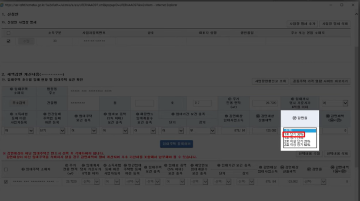The image size is (360, 201).
Task: Open the 단기 dropdown in the lower list row
Action: coord(222,182)
